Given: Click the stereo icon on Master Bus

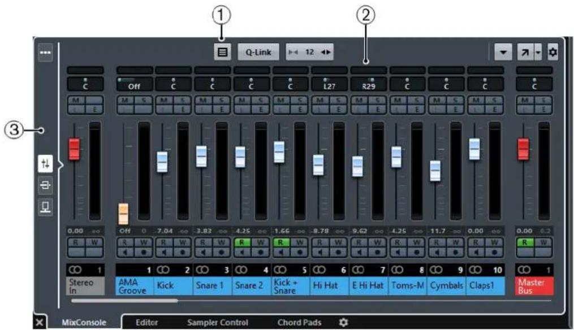Looking at the screenshot, I should pos(524,270).
